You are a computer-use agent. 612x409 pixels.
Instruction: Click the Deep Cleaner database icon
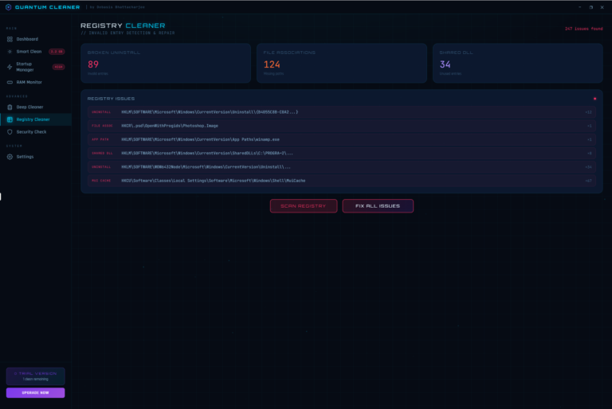tap(10, 107)
